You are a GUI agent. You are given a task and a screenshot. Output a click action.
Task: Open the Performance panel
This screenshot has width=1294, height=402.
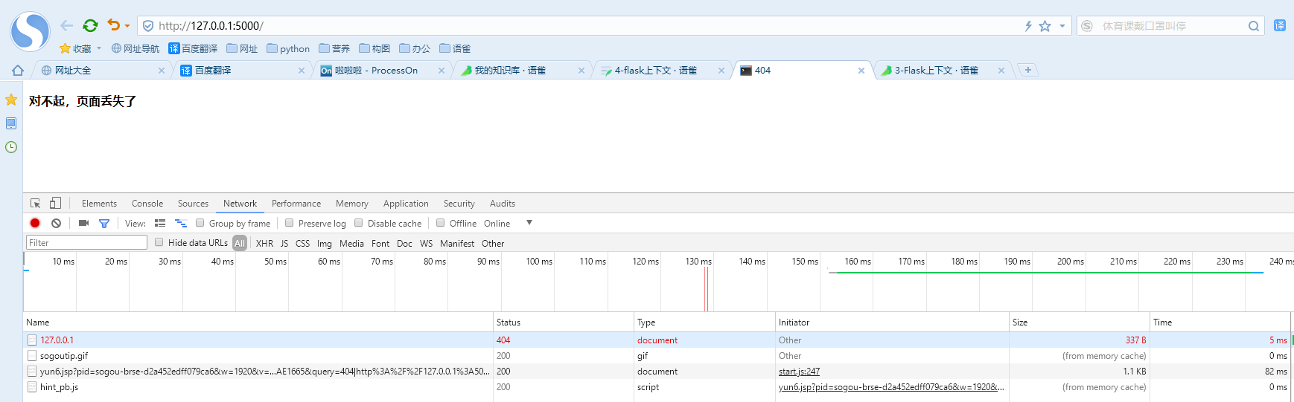pos(296,204)
